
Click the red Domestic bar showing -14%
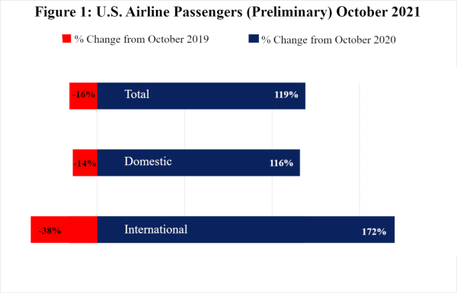[85, 163]
